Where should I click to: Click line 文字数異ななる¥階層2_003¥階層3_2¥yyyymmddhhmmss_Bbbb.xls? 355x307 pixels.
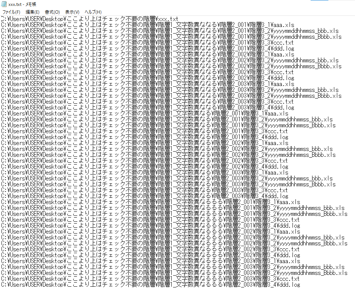(171, 96)
